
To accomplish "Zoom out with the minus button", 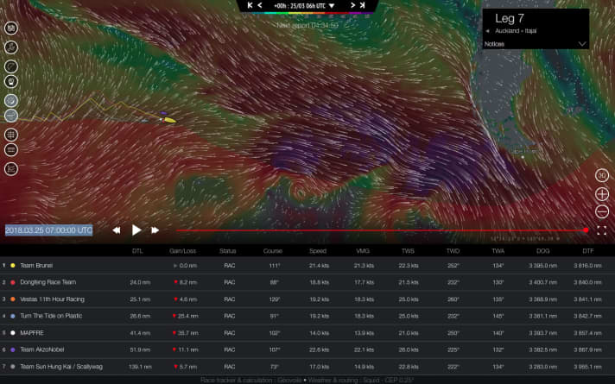I will click(602, 212).
